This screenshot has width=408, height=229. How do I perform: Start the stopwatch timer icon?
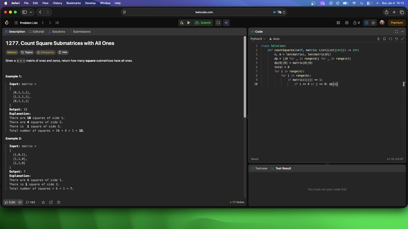(367, 23)
